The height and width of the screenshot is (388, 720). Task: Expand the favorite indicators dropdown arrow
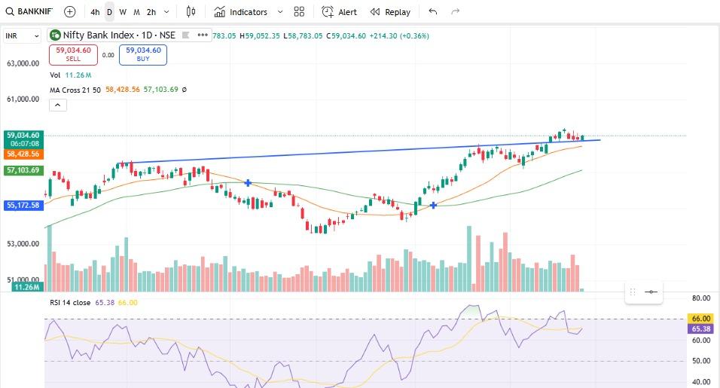pyautogui.click(x=280, y=12)
